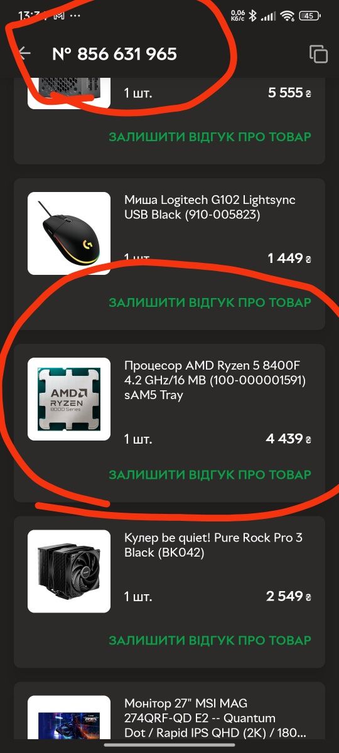Tap the cellular signal bars icon

tap(269, 16)
